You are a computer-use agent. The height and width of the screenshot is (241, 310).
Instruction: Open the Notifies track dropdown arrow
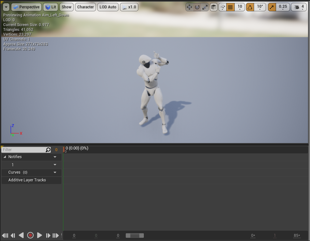[55, 157]
